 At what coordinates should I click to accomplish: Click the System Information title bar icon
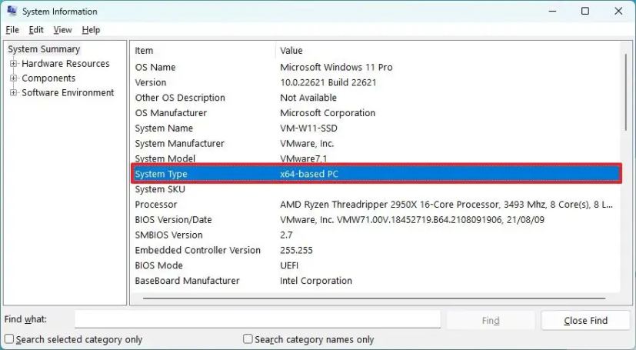[12, 11]
